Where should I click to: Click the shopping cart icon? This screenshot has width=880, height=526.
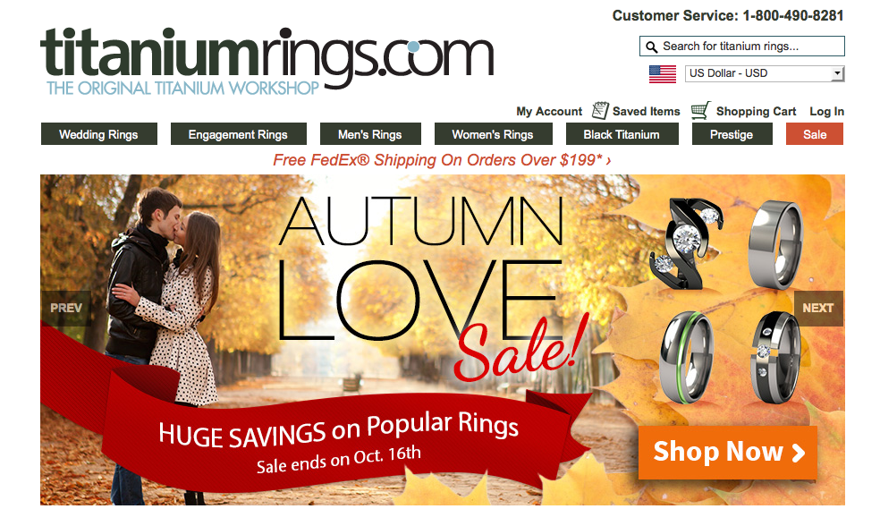(700, 111)
